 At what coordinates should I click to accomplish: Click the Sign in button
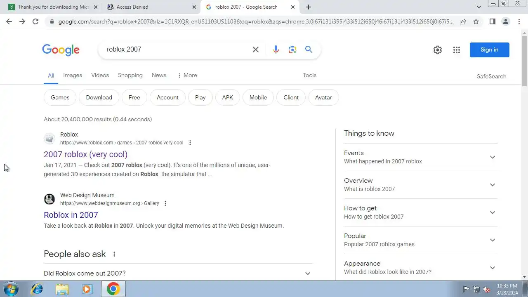pos(490,50)
